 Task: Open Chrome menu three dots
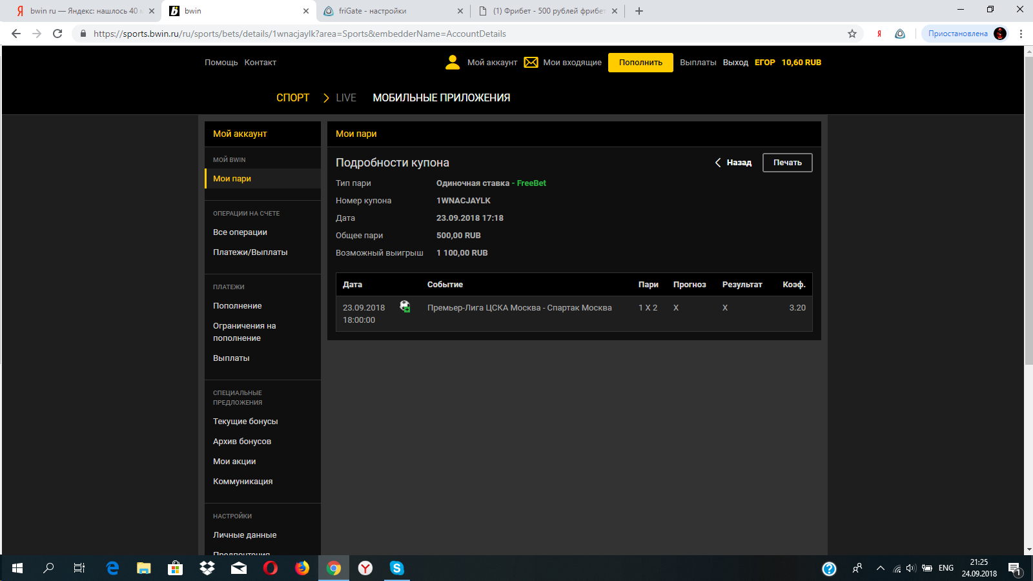tap(1021, 34)
